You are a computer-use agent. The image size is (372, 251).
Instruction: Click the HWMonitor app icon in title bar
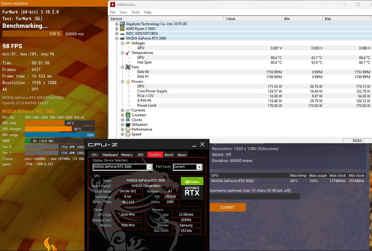tap(113, 4)
